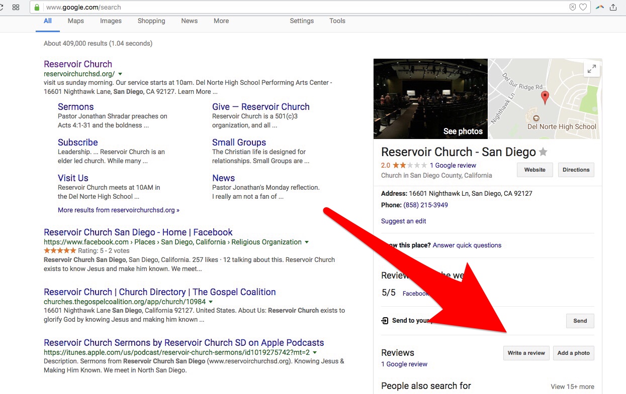Switch to the Maps tab

pyautogui.click(x=76, y=21)
